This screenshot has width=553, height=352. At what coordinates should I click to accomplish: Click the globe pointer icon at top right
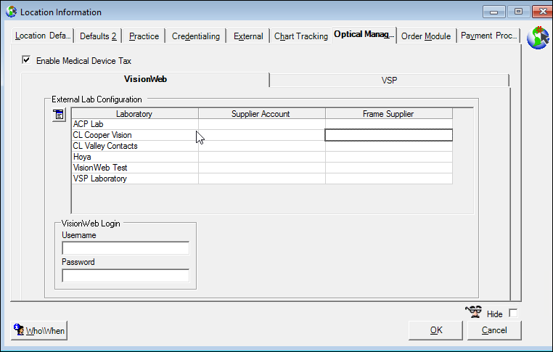point(538,38)
